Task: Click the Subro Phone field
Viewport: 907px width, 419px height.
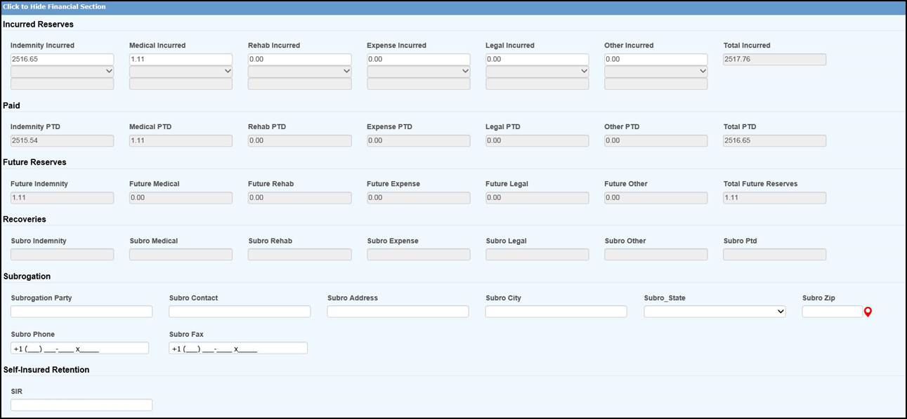Action: (x=79, y=348)
